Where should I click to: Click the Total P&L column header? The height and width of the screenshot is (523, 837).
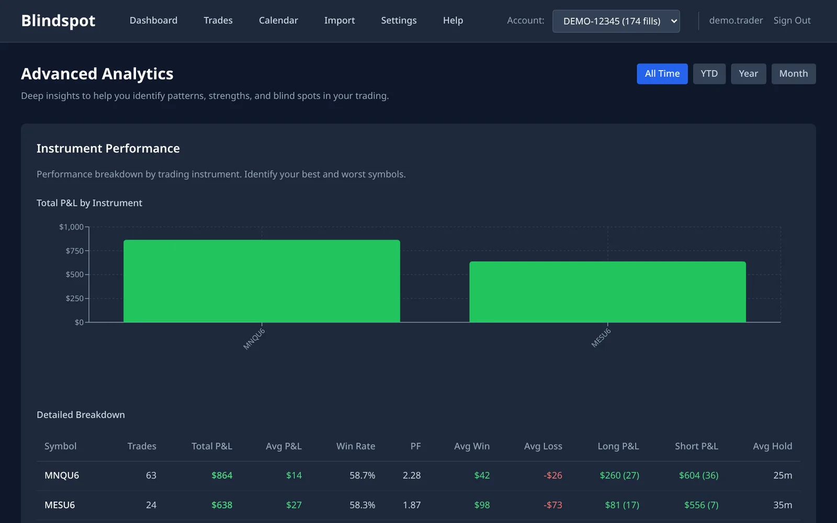point(212,446)
